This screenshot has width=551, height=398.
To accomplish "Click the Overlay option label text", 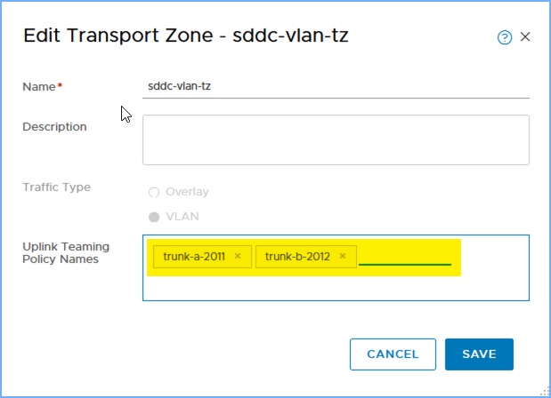I will pyautogui.click(x=187, y=192).
